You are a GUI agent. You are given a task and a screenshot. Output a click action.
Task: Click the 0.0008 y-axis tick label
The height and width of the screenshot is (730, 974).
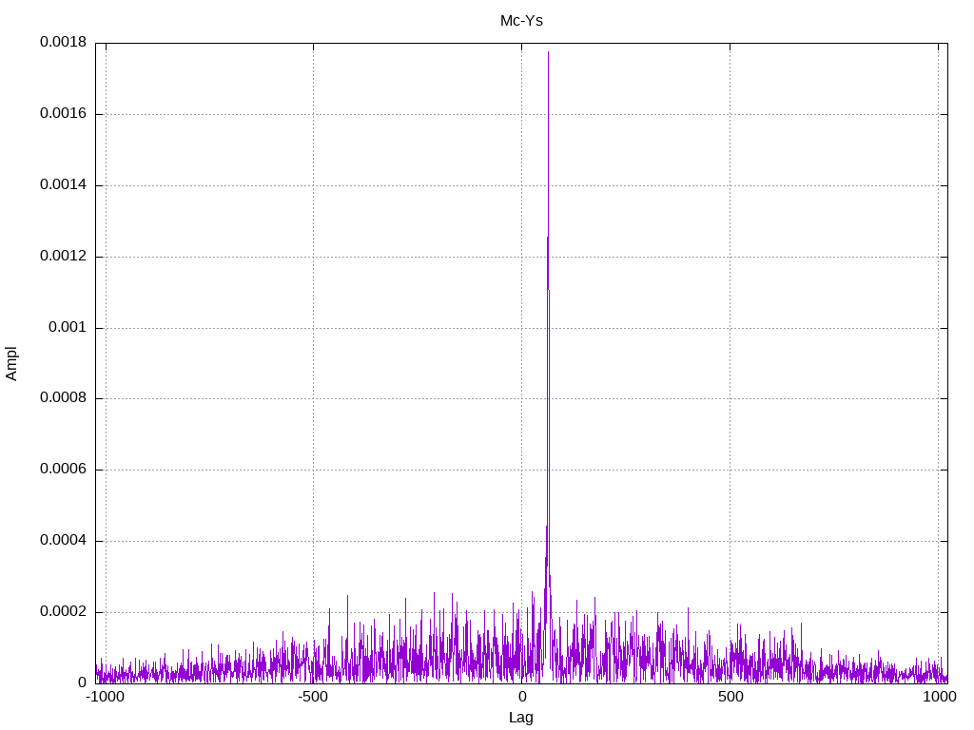coord(63,398)
